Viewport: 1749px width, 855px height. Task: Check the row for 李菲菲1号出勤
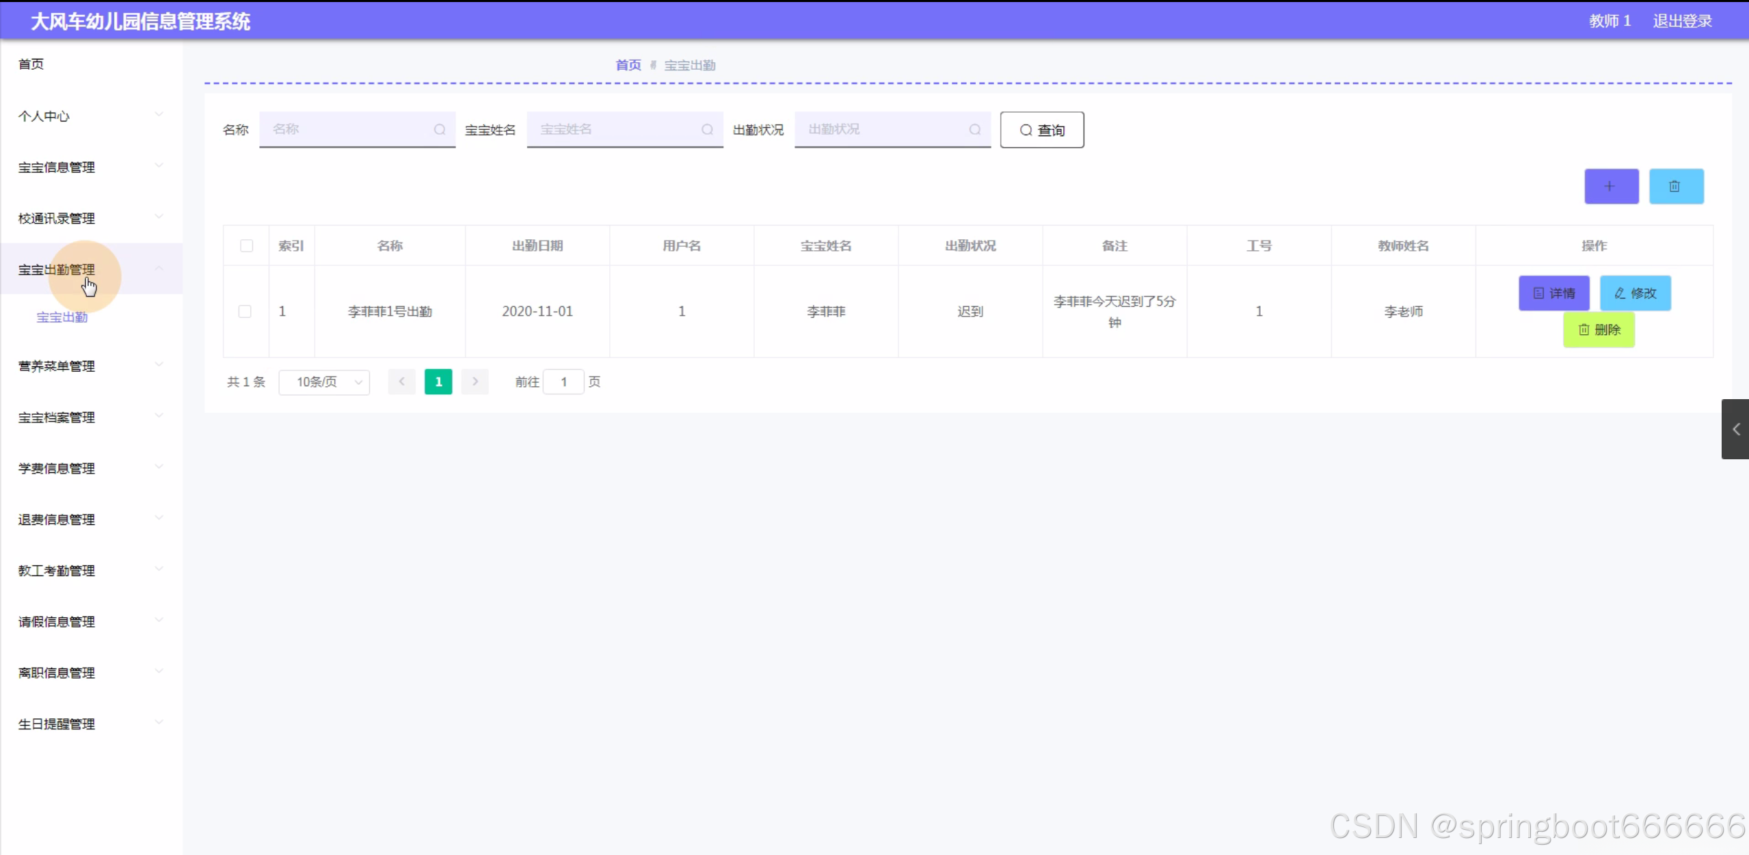coord(245,312)
